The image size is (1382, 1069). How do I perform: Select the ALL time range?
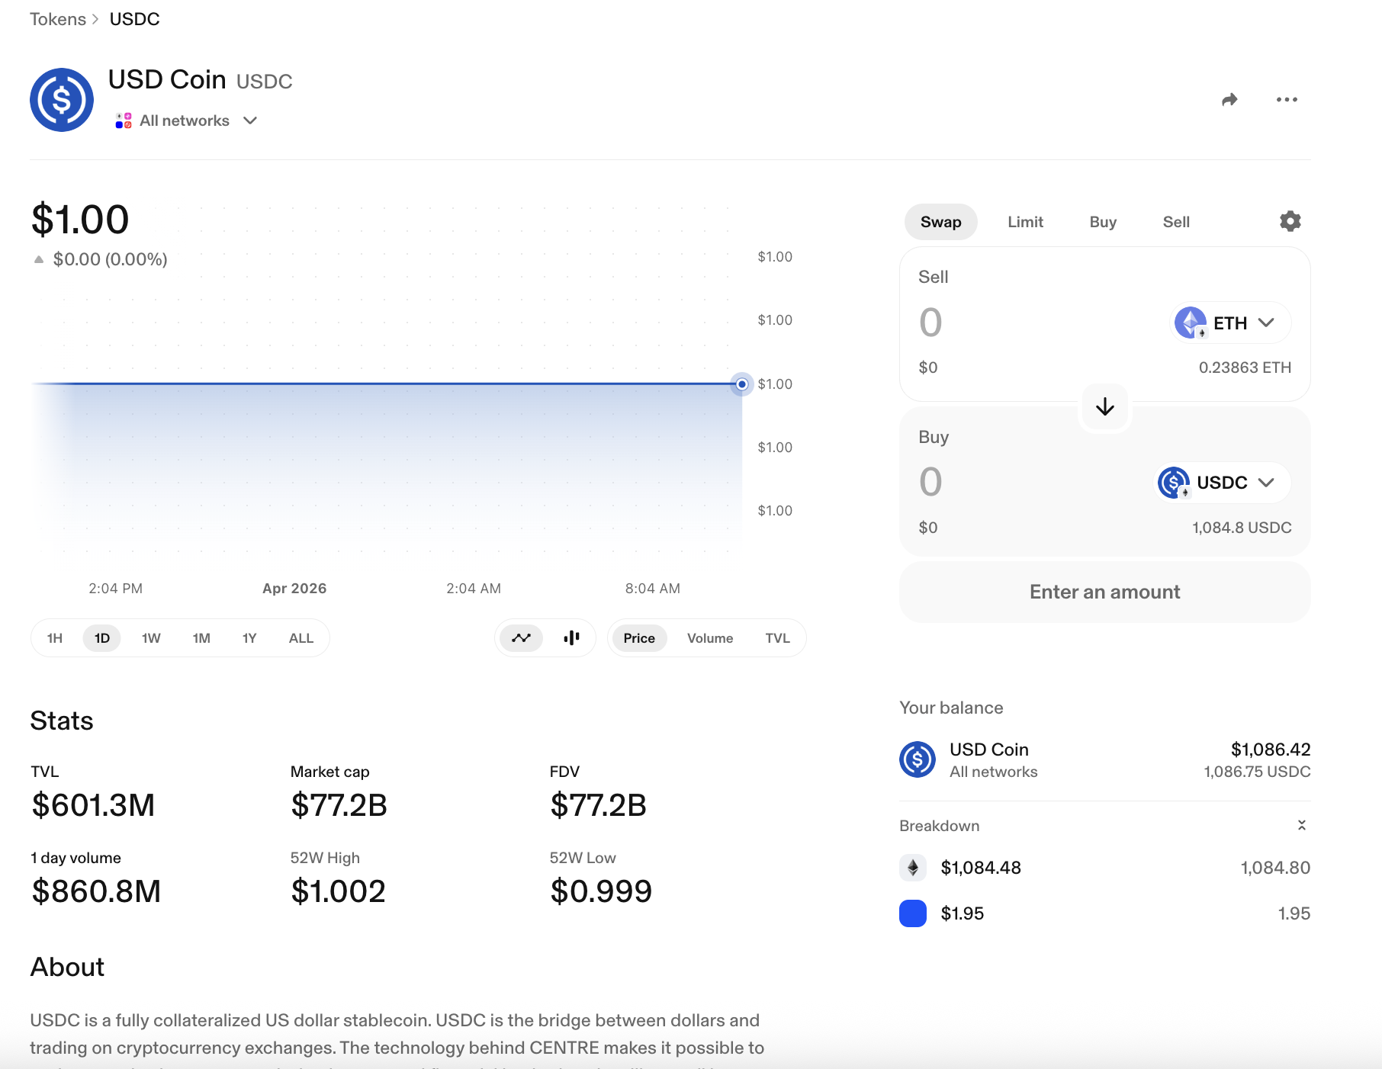tap(301, 638)
